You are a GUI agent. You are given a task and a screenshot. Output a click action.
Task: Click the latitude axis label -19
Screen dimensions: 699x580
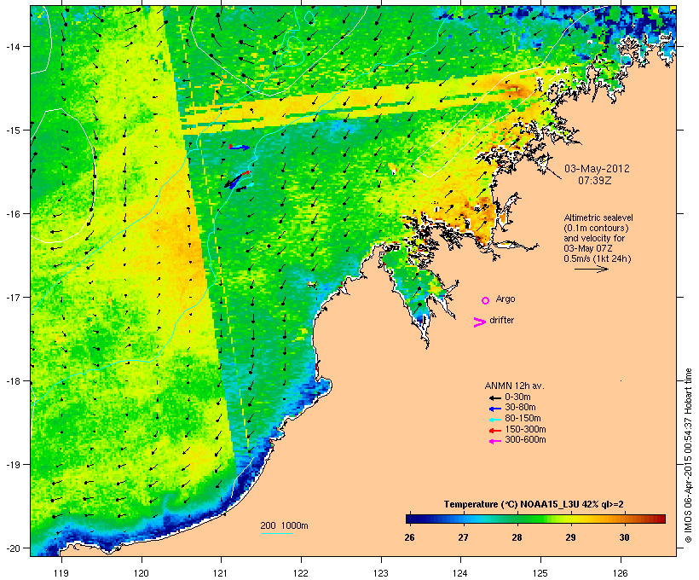click(12, 465)
